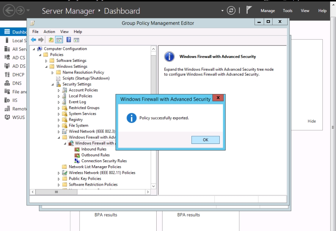
Task: Click Server Manager's circular back button
Action: pos(9,11)
